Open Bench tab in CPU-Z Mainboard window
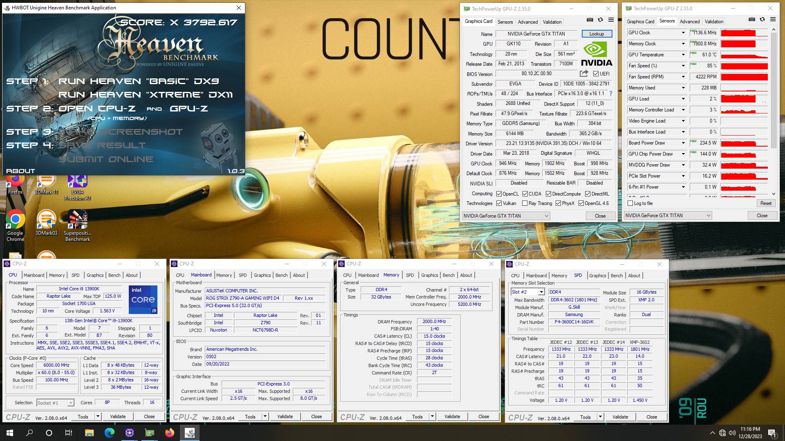The height and width of the screenshot is (441, 785). [x=281, y=275]
